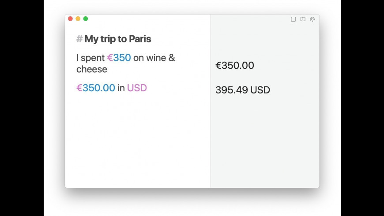This screenshot has height=216, width=384.
Task: Click the word 'cheese' in the note
Action: coord(92,69)
